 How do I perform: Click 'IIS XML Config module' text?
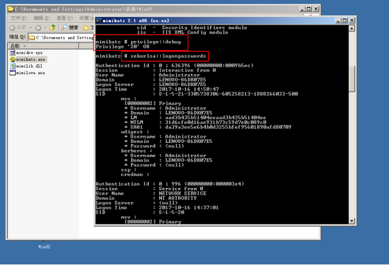click(195, 32)
